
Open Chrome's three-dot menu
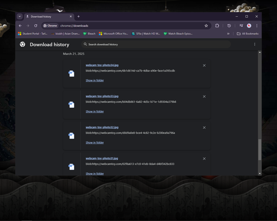pos(257,26)
